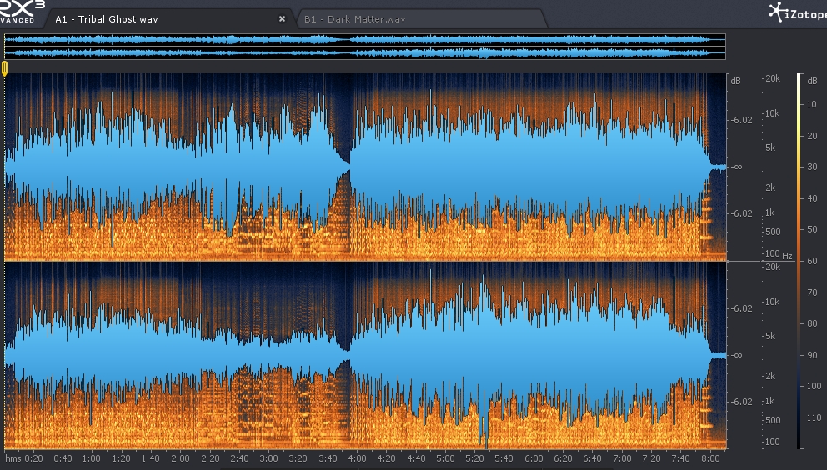Click the 8:00 mark on time ruler
The image size is (827, 470).
click(710, 458)
